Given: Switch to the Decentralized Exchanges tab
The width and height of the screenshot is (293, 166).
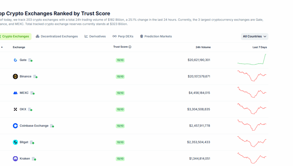Looking at the screenshot, I should click(x=57, y=36).
